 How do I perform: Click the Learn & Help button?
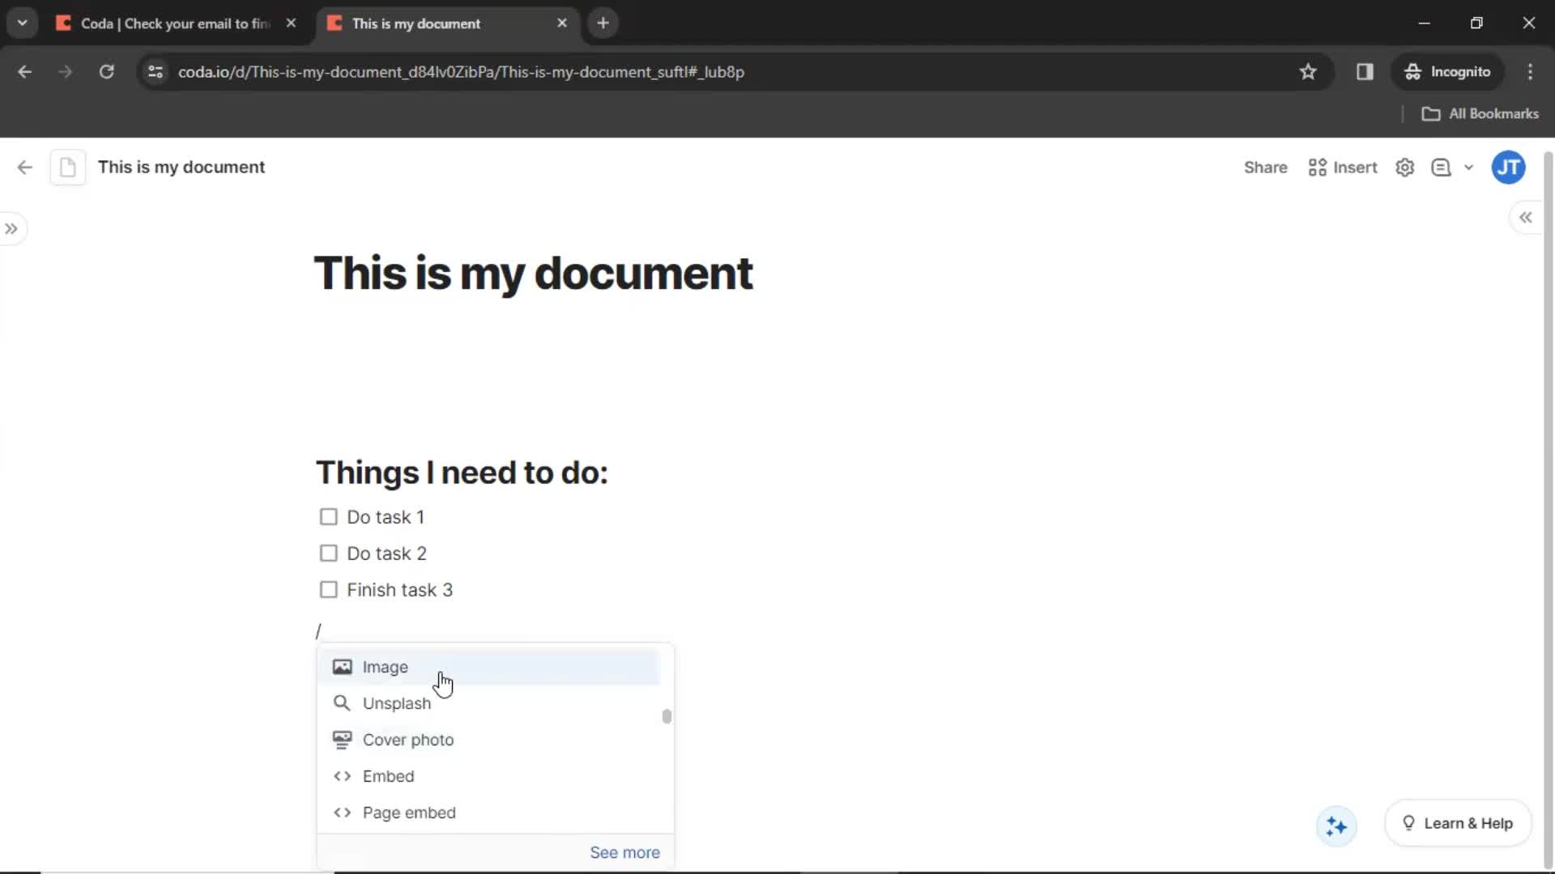tap(1458, 823)
